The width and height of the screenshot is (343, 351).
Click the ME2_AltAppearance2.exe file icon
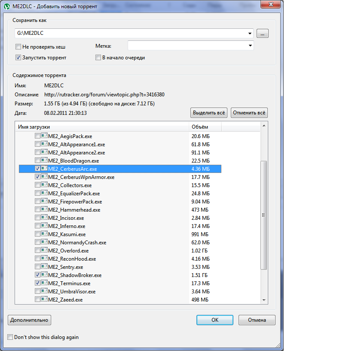pyautogui.click(x=44, y=152)
